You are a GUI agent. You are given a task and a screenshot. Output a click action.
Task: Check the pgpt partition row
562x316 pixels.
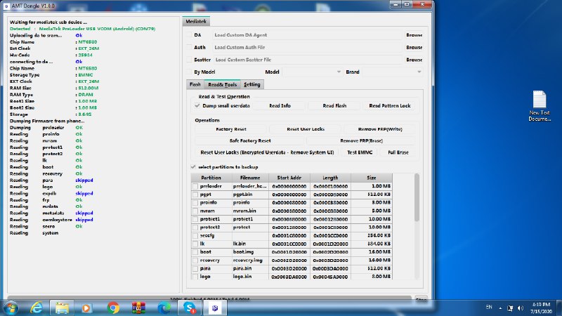coord(195,195)
